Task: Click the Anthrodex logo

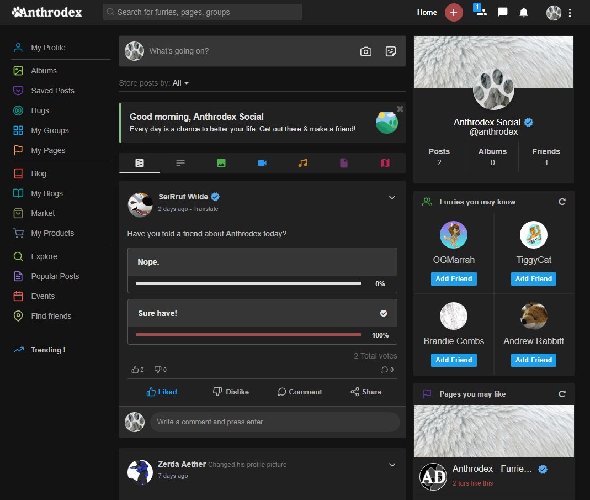Action: click(47, 12)
